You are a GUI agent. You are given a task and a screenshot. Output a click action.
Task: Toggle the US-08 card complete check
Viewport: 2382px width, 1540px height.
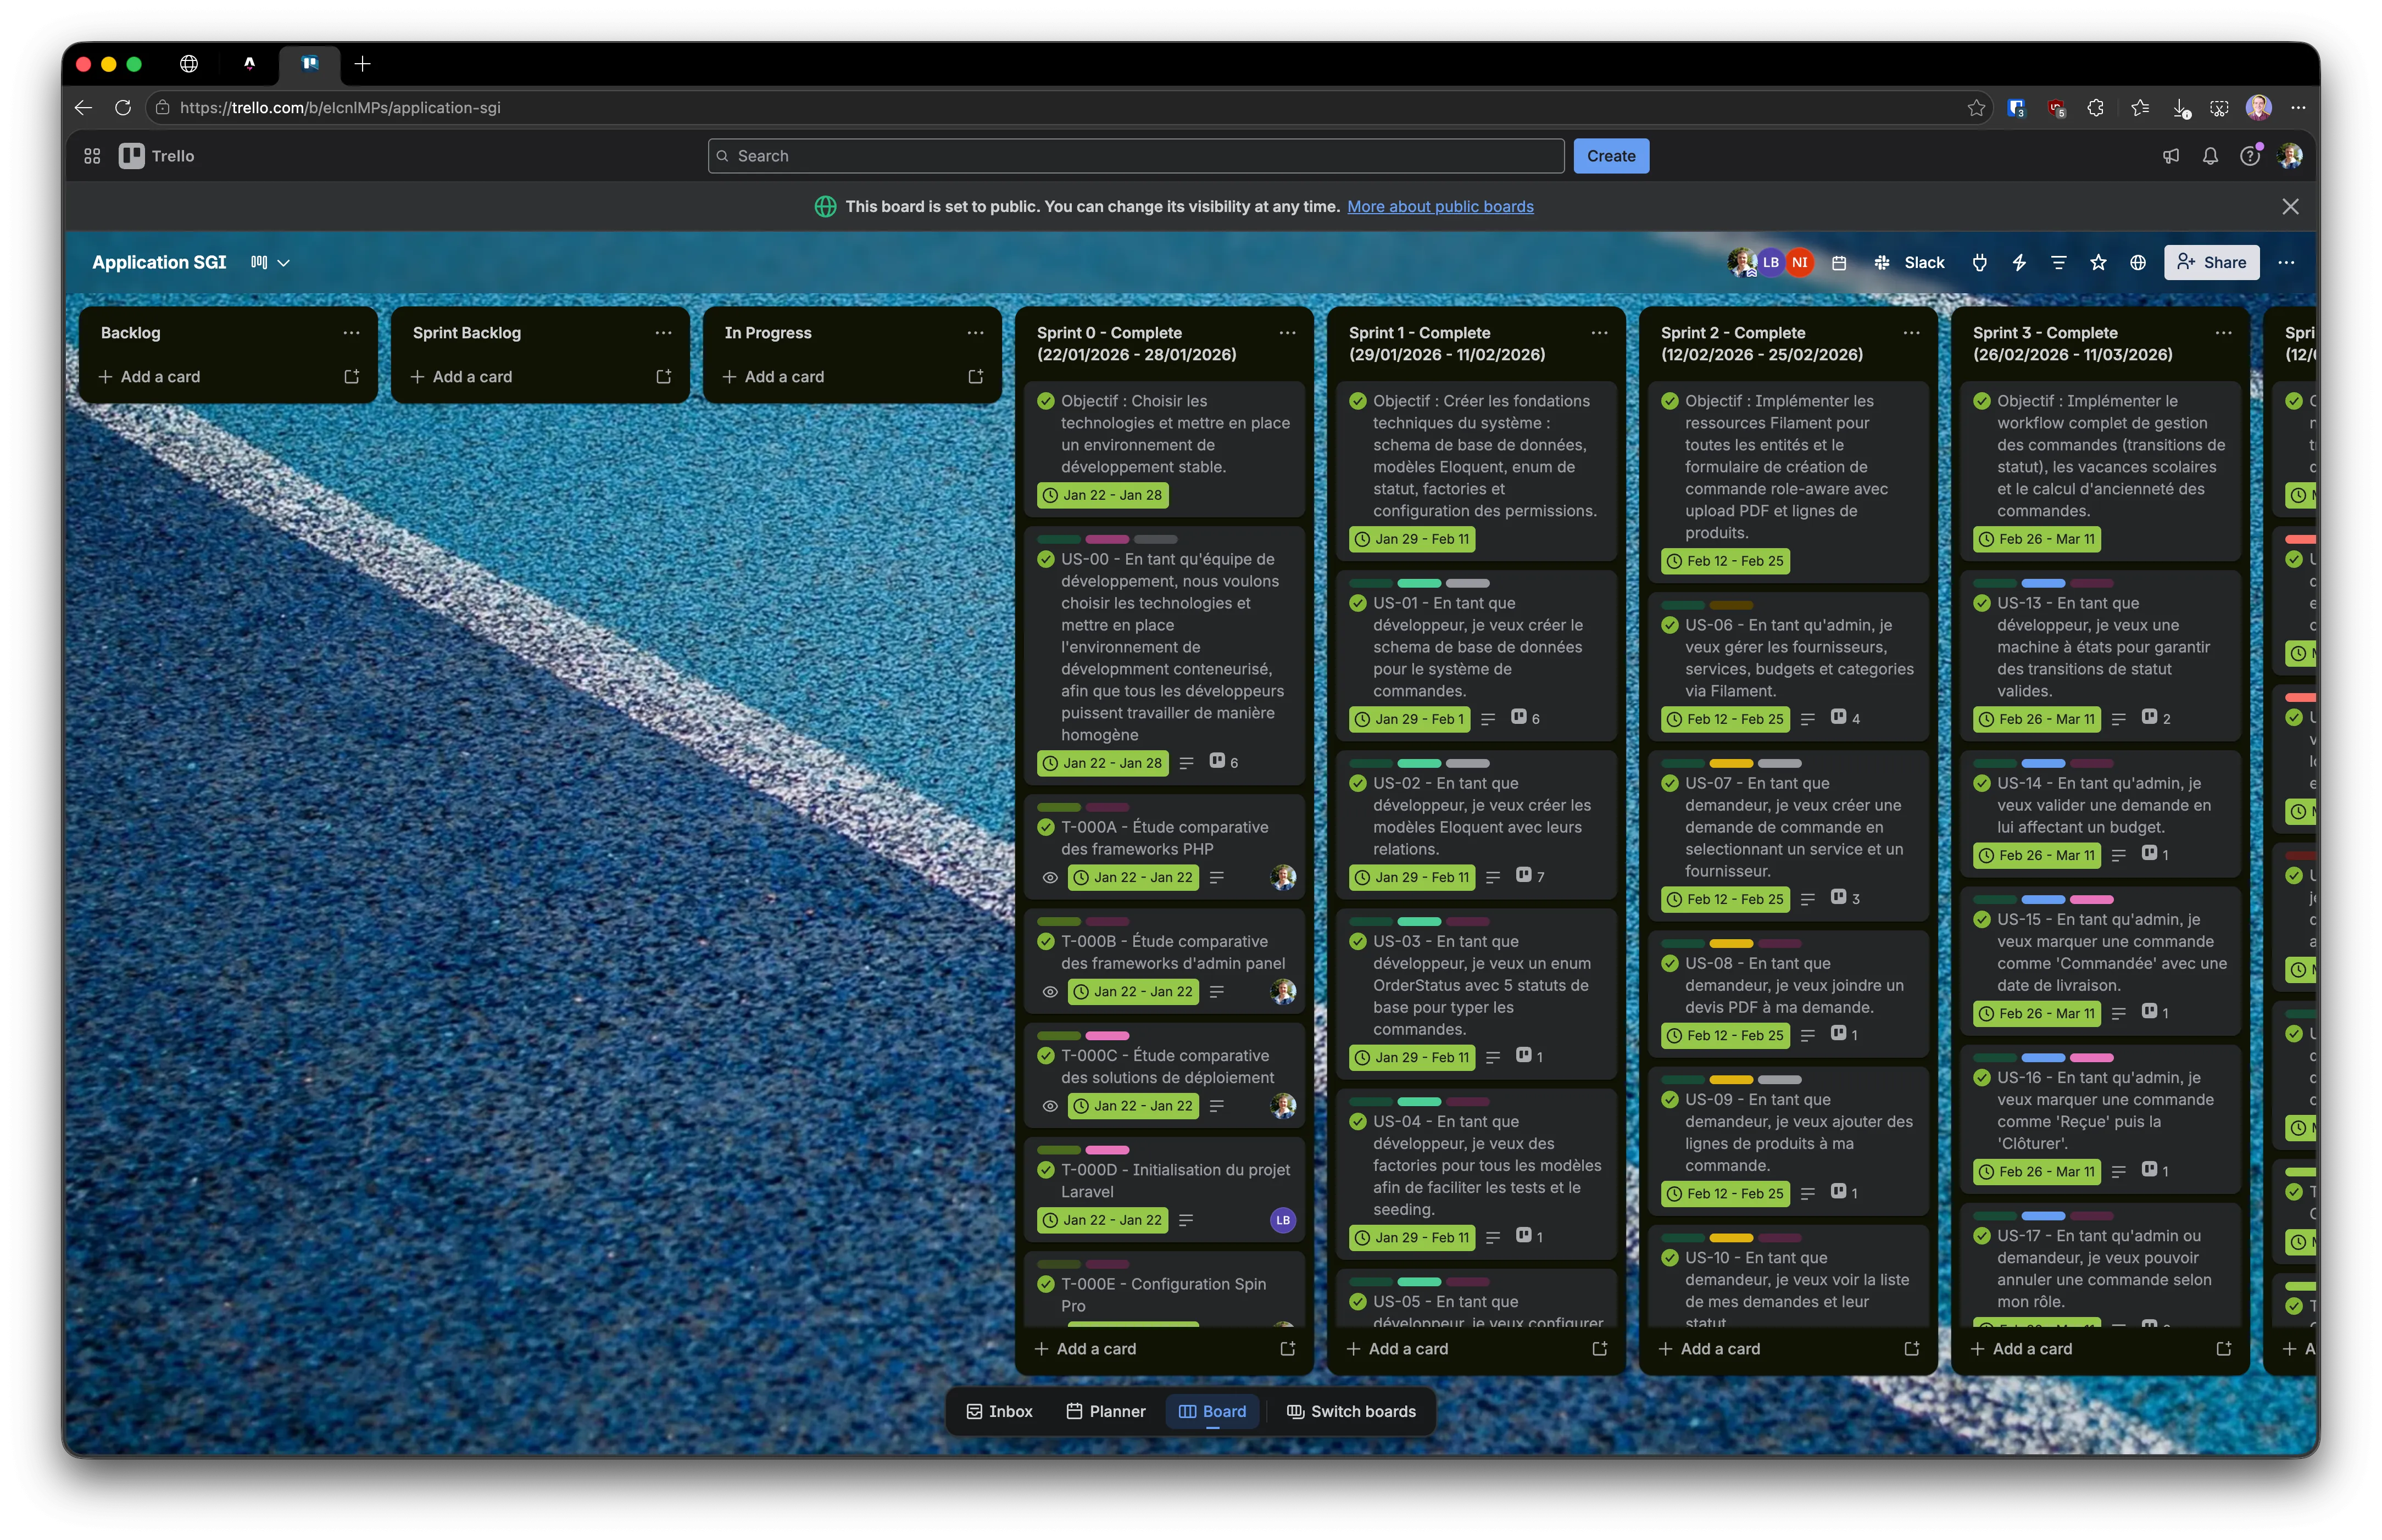1670,963
